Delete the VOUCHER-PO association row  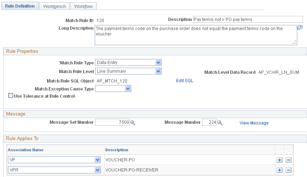click(x=289, y=160)
